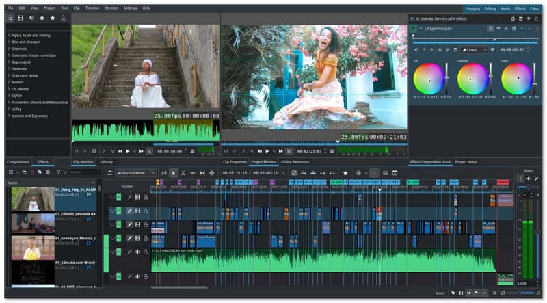The height and width of the screenshot is (303, 547).
Task: Click the track compositing icon left of Normal Mode
Action: point(110,173)
